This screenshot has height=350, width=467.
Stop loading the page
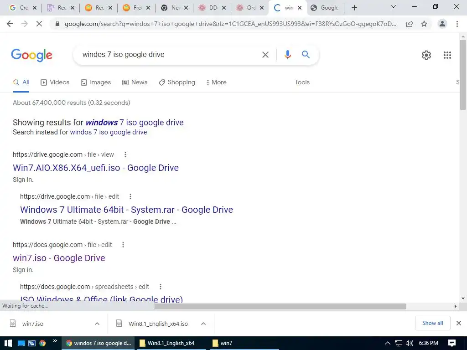coord(39,24)
